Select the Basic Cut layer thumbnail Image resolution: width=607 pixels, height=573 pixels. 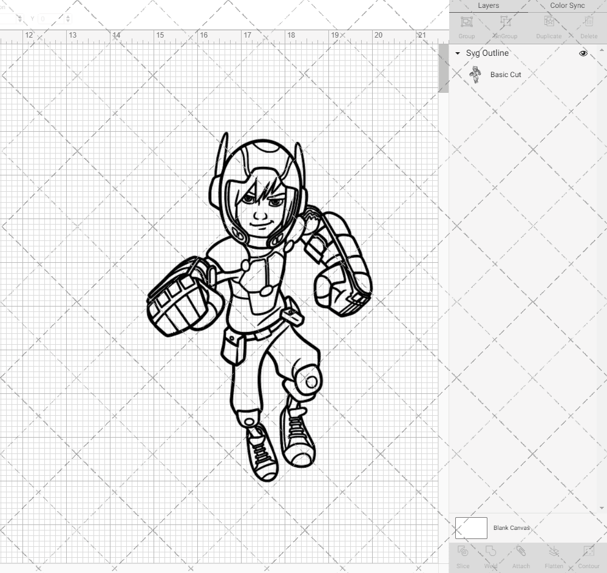[x=475, y=74]
